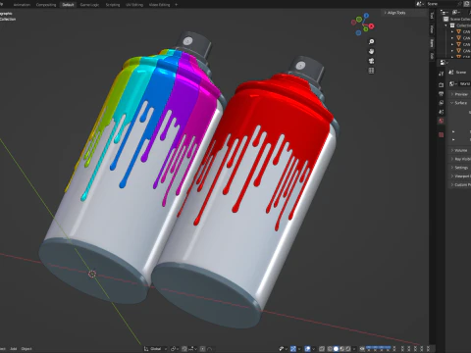
Task: Select Solid viewport shading
Action: (x=336, y=348)
